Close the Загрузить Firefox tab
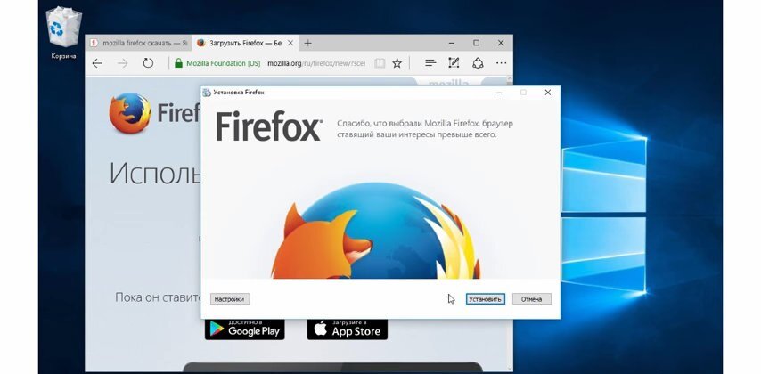Screen dimensions: 761x374 (290, 43)
